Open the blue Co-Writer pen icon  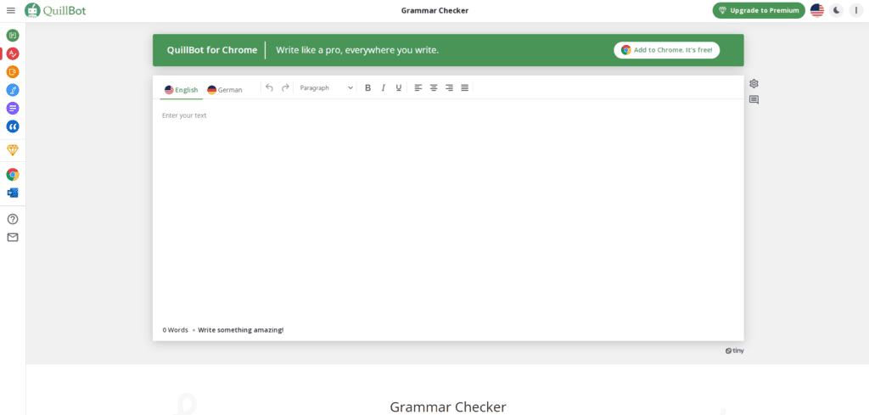[12, 90]
